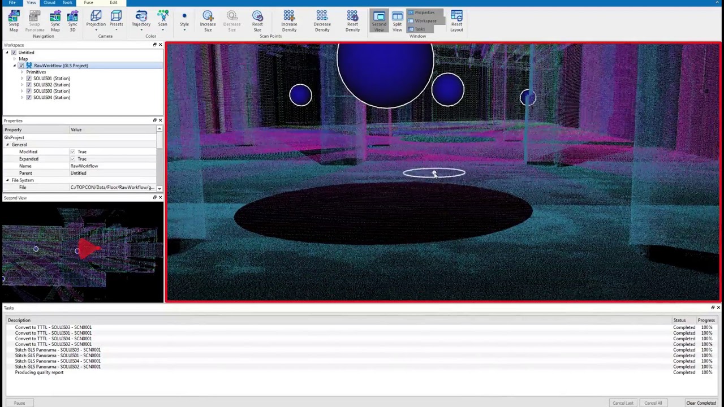Float the Second View panel with undock icon
Viewport: 724px width, 407px height.
click(154, 197)
